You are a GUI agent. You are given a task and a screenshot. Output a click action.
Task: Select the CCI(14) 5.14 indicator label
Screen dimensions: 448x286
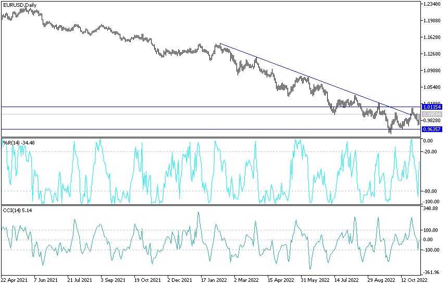(17, 211)
